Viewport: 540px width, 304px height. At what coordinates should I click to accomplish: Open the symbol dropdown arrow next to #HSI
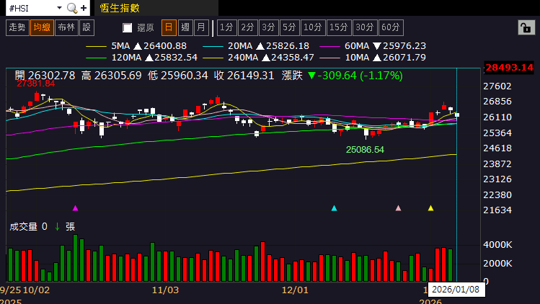click(x=58, y=8)
